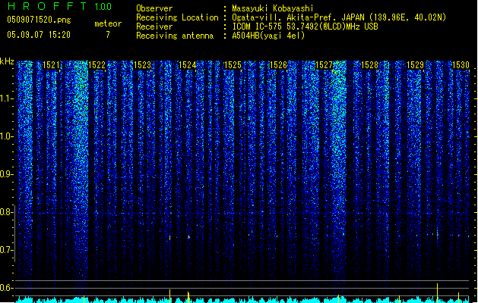Select the 0.9 frequency axis label

(x=5, y=174)
